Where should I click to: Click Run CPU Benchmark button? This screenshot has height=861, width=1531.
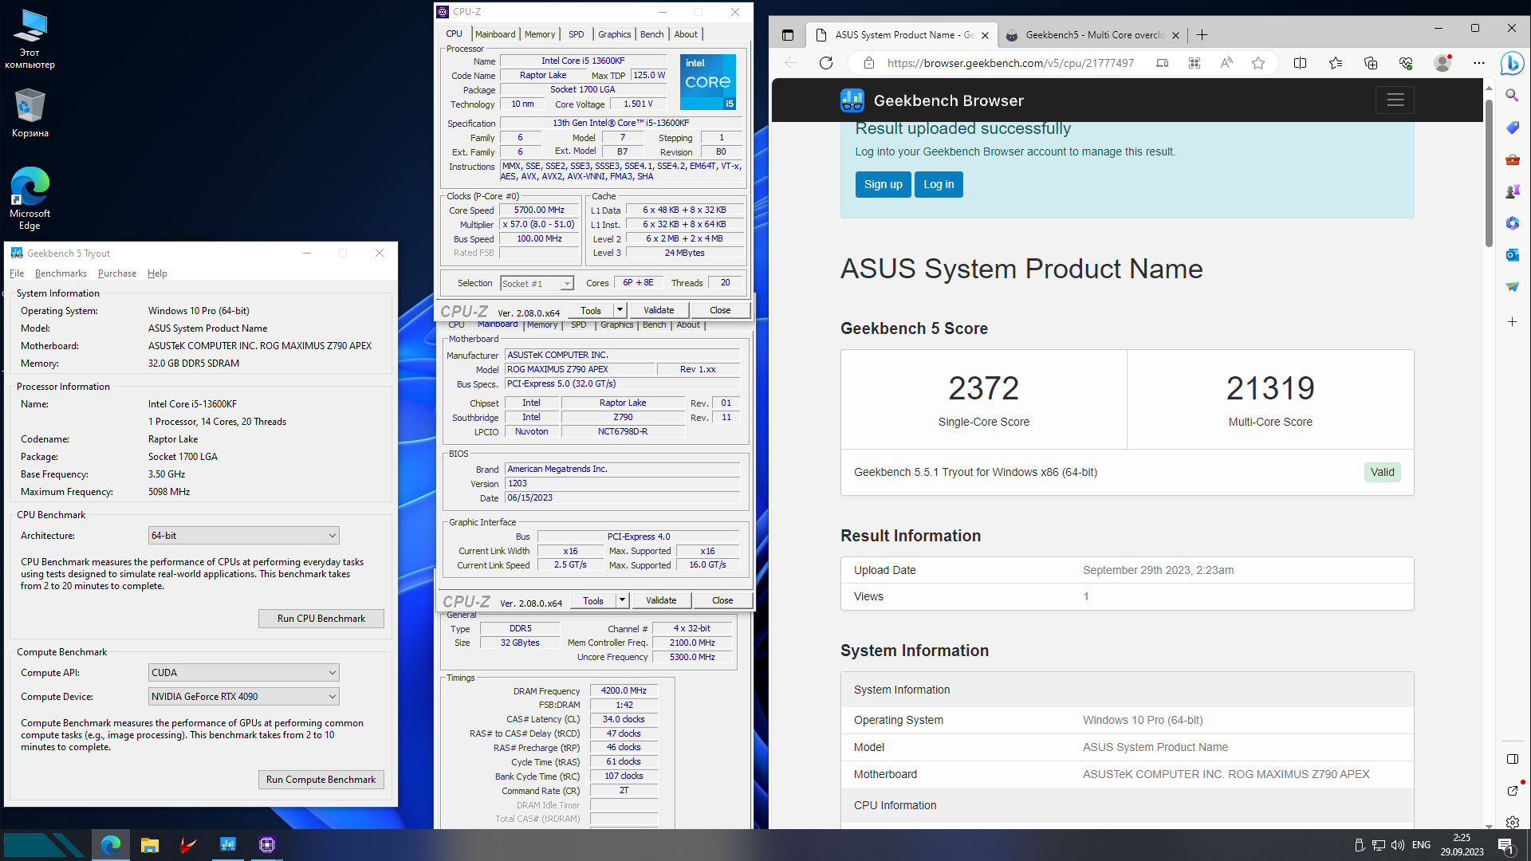click(321, 619)
